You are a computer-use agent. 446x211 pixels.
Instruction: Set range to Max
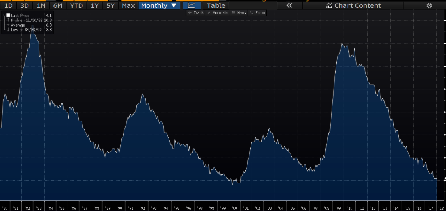click(x=128, y=5)
